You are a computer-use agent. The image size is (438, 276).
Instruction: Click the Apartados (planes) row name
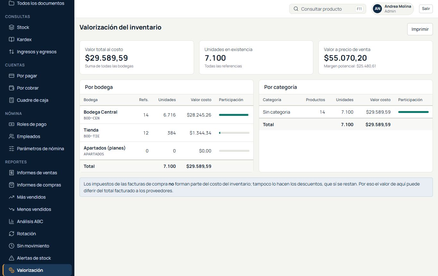105,148
